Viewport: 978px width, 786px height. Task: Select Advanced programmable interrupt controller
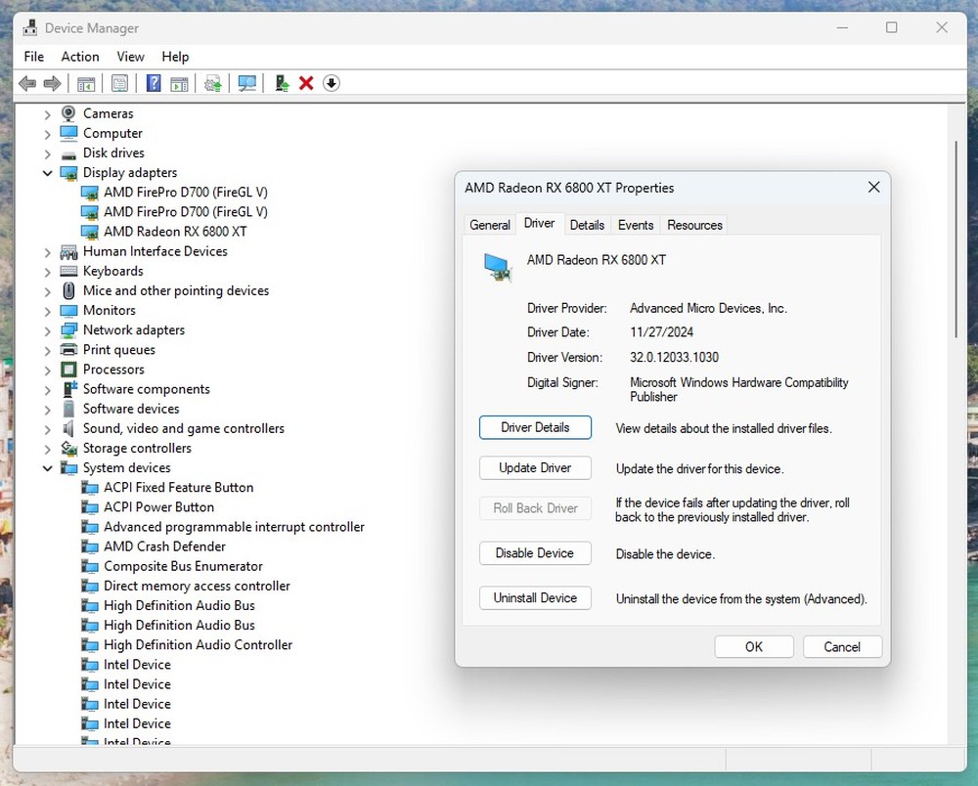234,527
